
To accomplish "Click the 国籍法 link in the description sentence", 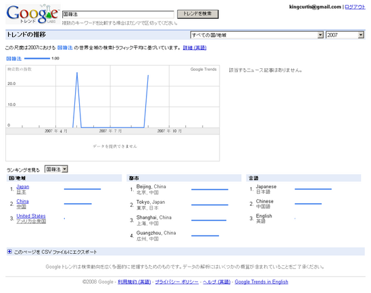I will pyautogui.click(x=65, y=48).
